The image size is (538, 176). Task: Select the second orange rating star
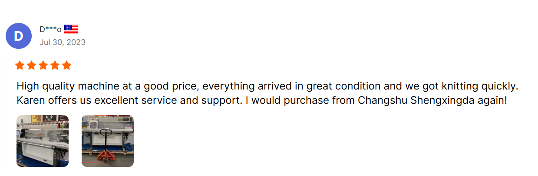tap(32, 65)
